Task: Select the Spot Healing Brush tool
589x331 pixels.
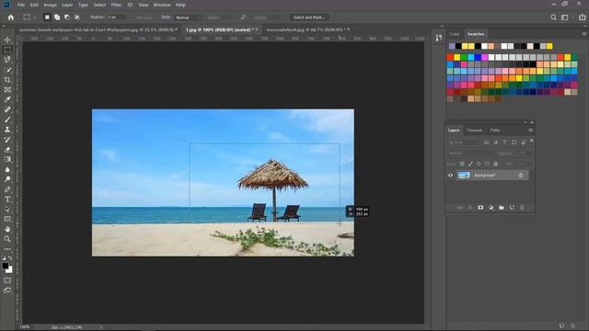Action: click(7, 109)
